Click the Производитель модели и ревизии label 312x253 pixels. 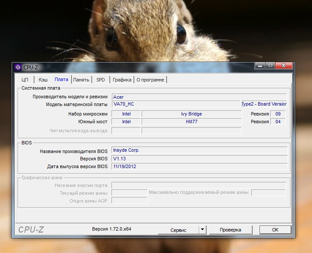click(70, 97)
